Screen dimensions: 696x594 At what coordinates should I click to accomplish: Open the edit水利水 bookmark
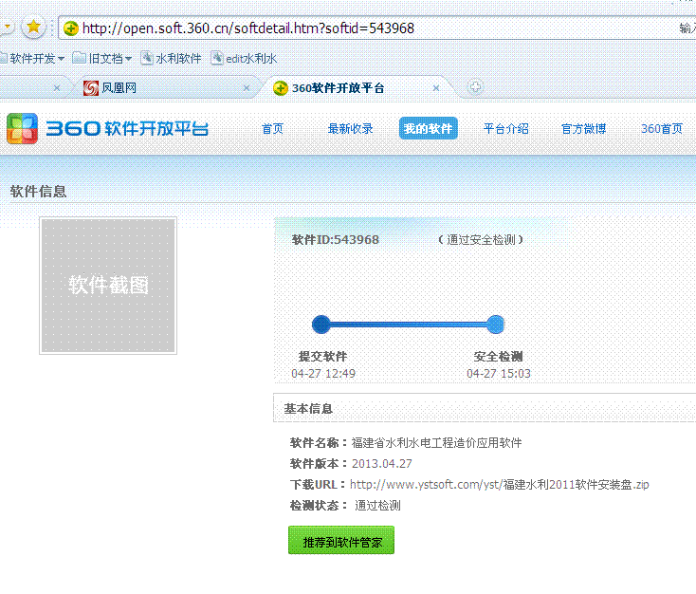pyautogui.click(x=244, y=58)
